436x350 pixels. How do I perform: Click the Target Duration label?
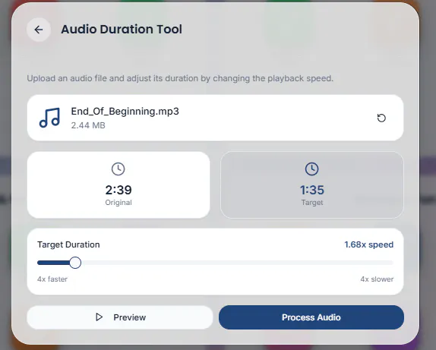coord(68,244)
